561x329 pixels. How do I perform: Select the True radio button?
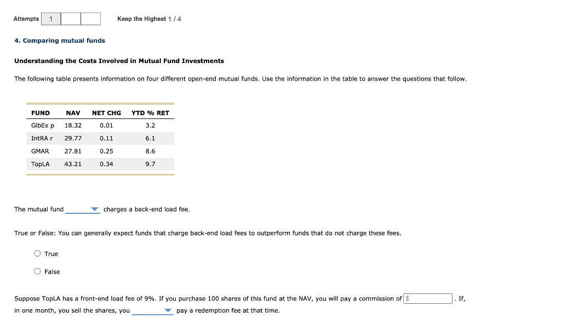[x=37, y=253]
